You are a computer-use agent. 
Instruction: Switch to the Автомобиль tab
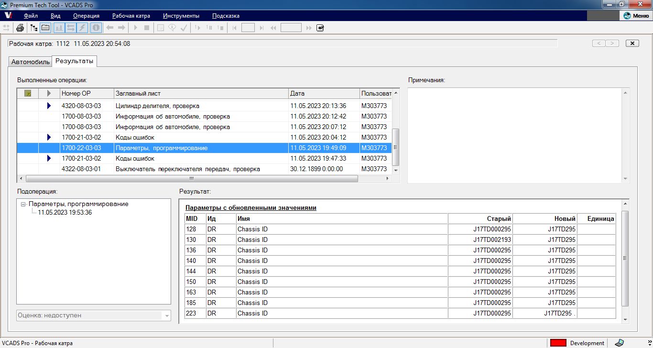[x=31, y=62]
